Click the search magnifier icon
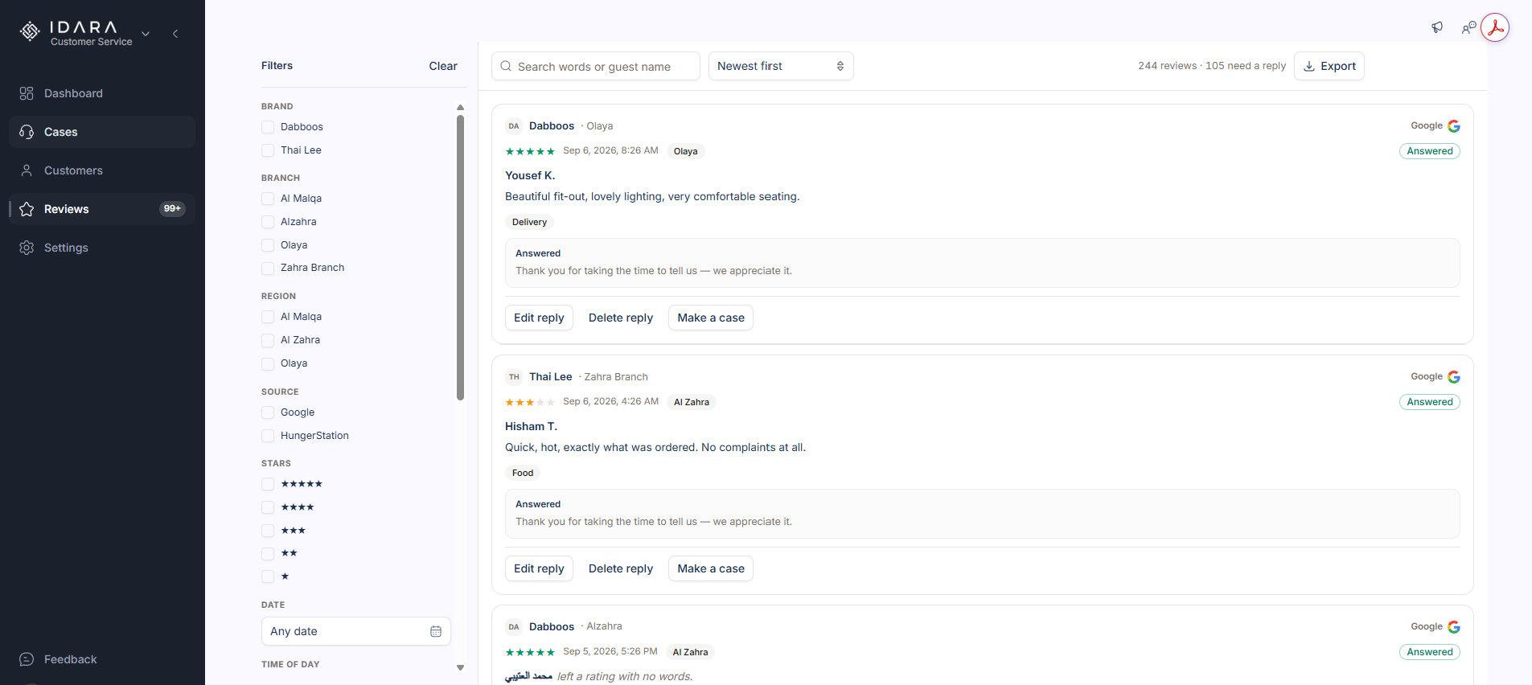 (506, 66)
